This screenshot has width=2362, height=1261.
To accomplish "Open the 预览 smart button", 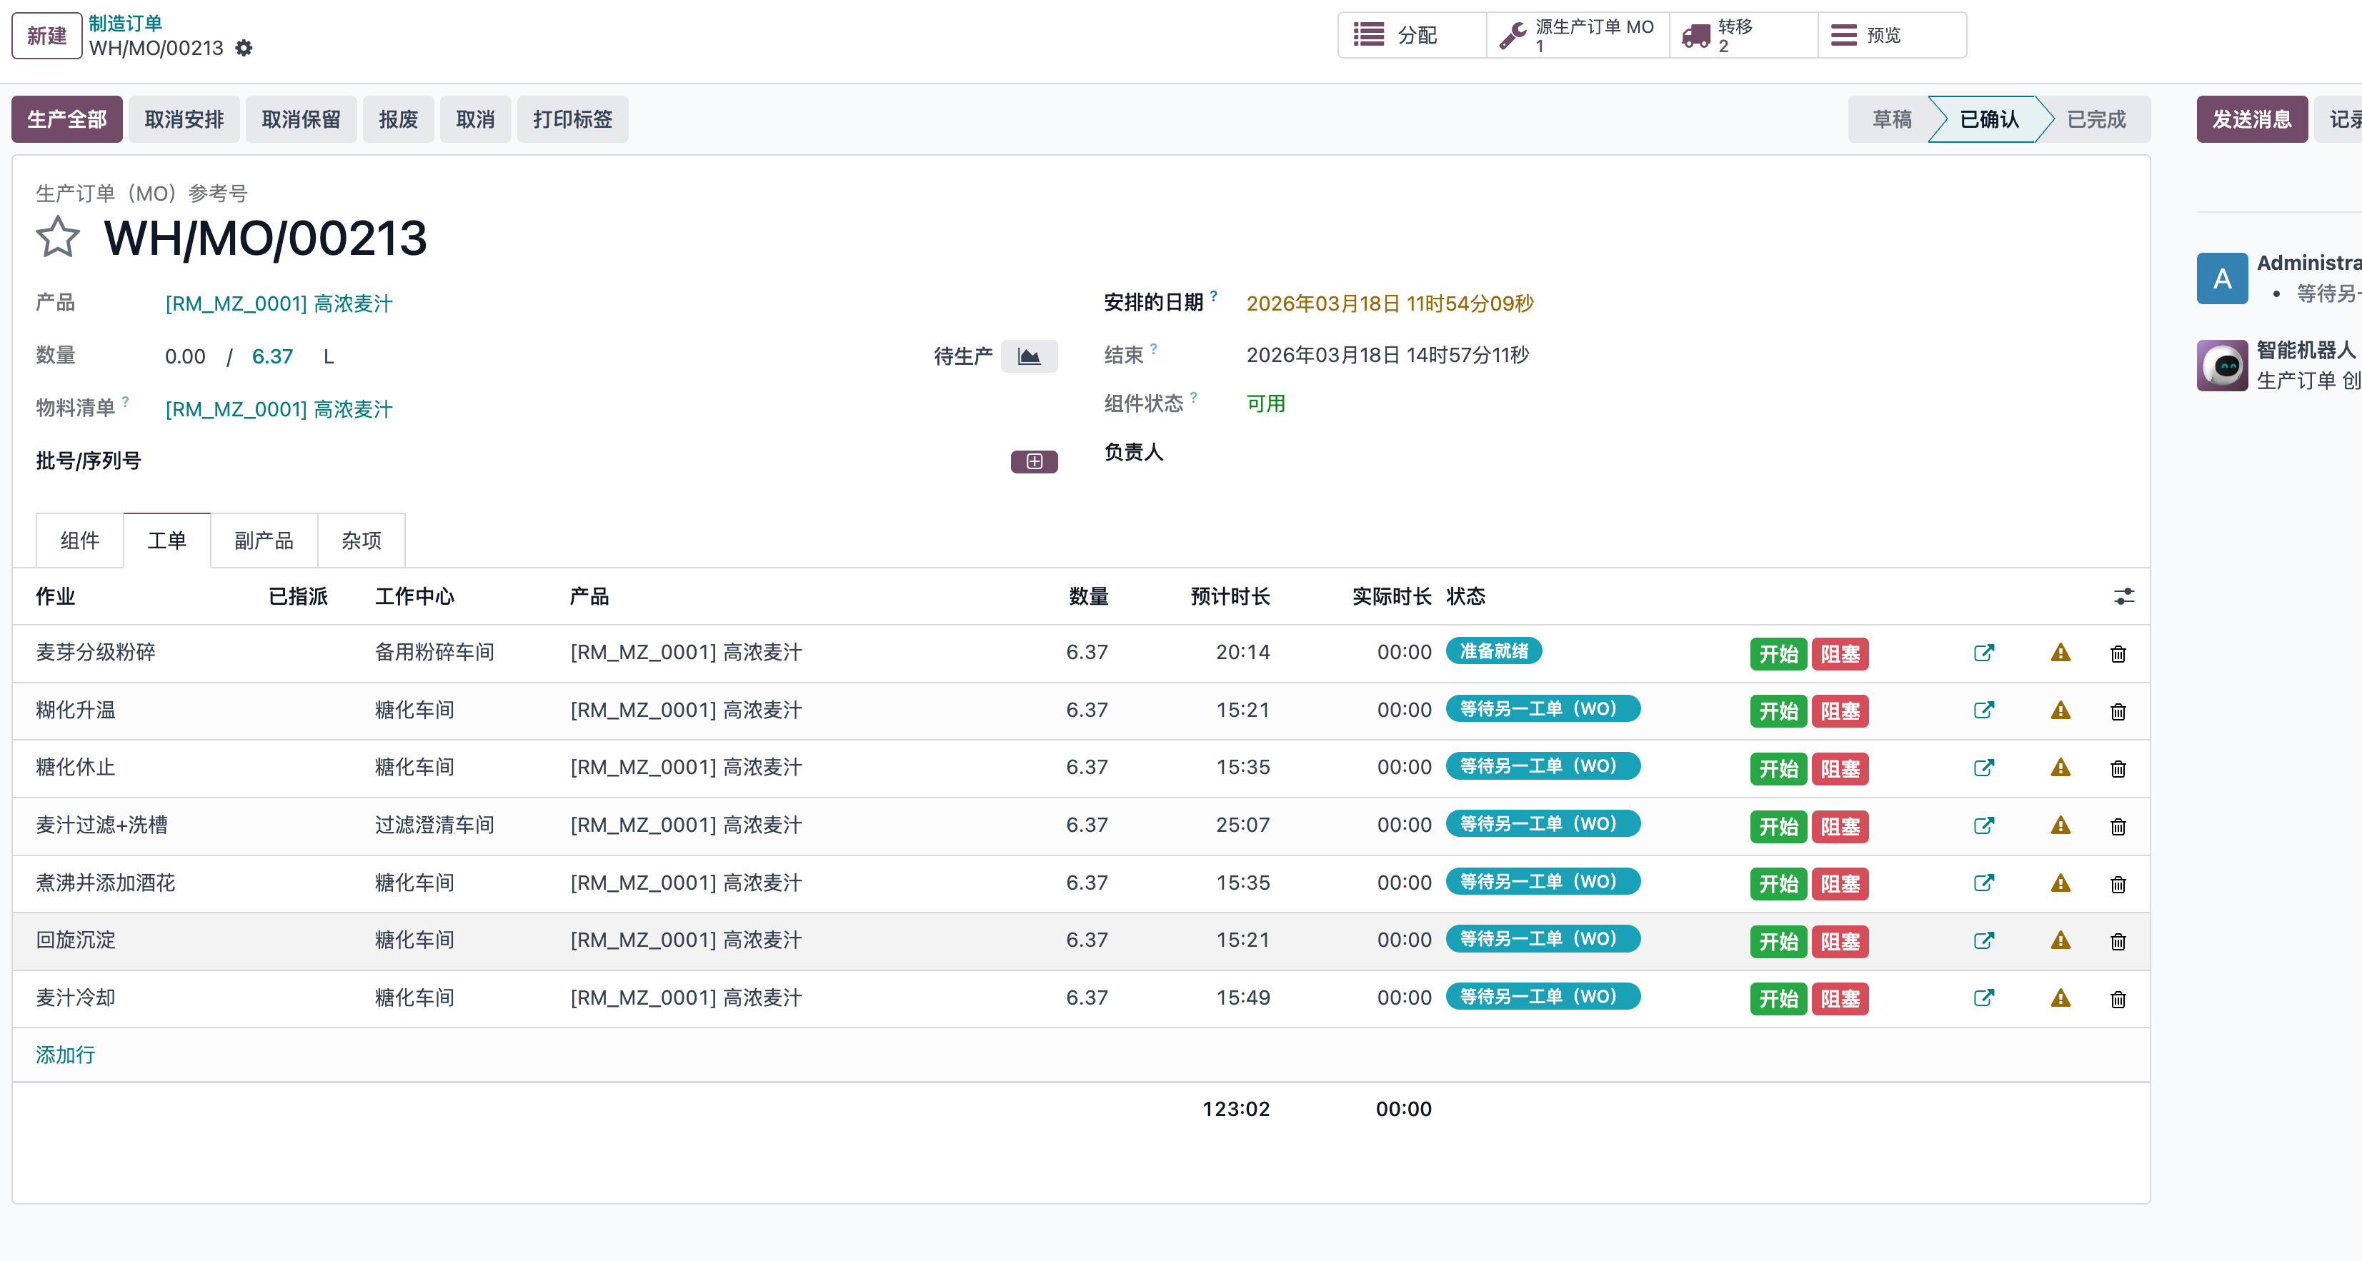I will [1893, 36].
